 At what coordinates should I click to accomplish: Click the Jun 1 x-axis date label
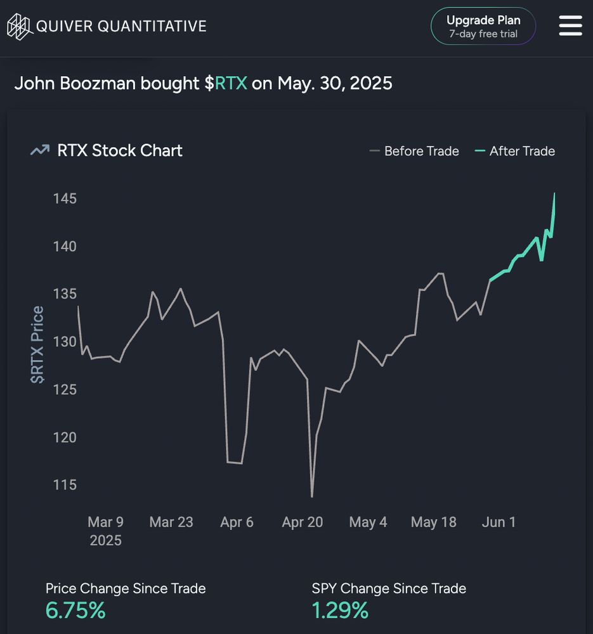pyautogui.click(x=499, y=522)
